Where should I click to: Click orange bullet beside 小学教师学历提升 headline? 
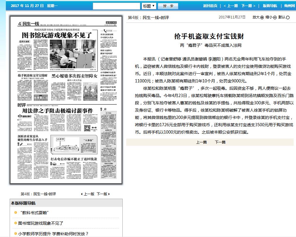(16, 233)
